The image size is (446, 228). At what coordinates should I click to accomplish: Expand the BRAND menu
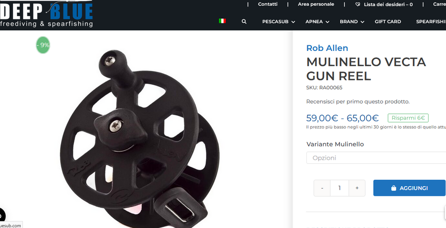[352, 21]
